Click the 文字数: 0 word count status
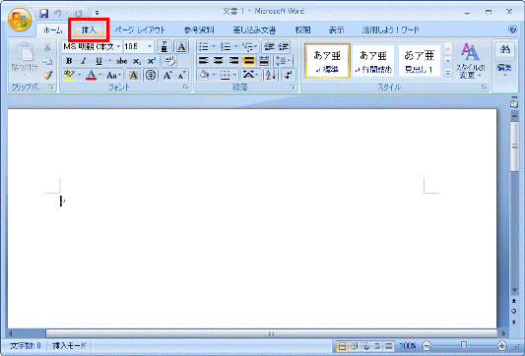The height and width of the screenshot is (356, 525). click(x=26, y=345)
